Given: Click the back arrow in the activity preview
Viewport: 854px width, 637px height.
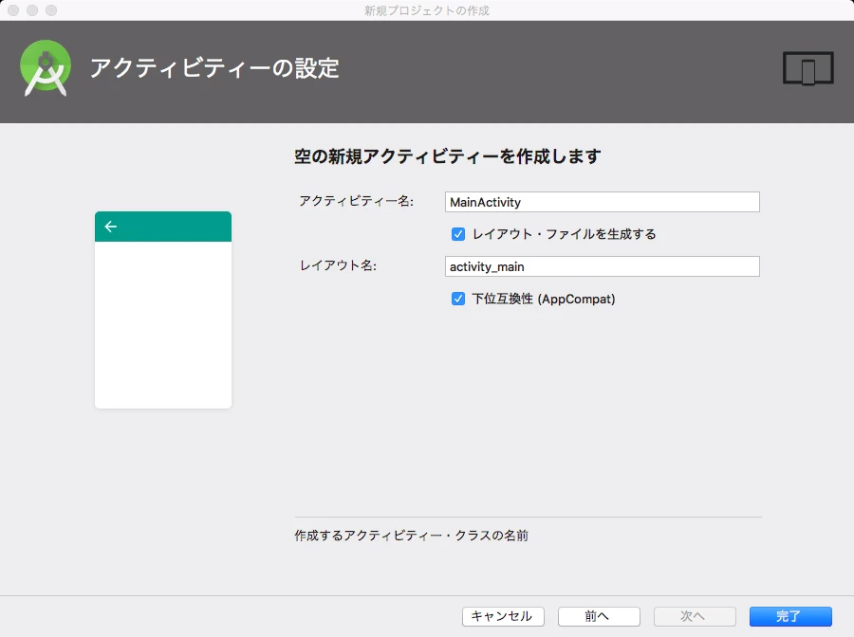Looking at the screenshot, I should (x=111, y=226).
